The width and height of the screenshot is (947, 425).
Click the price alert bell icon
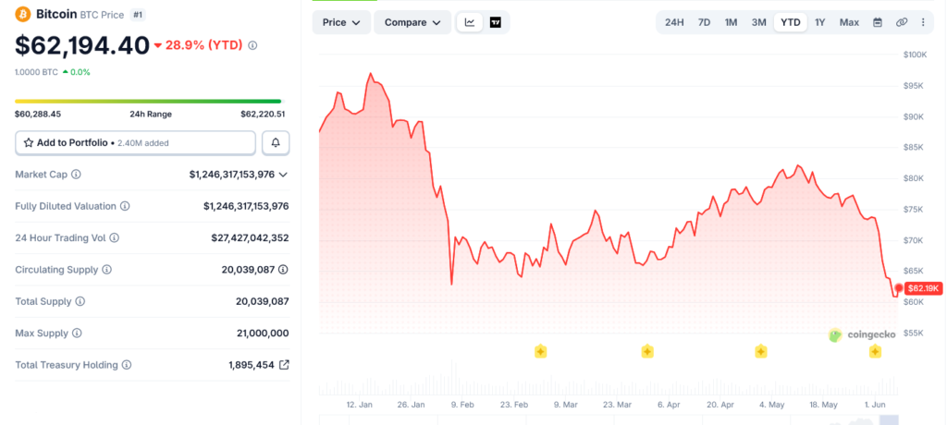(x=276, y=143)
